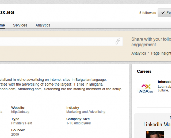Image resolution: width=171 pixels, height=138 pixels.
Task: Click the Marketing and Advertising industry text
Action: 86,112
